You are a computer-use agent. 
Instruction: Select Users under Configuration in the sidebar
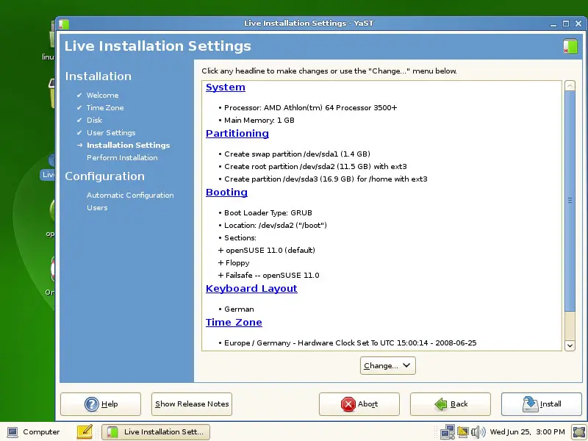[97, 208]
